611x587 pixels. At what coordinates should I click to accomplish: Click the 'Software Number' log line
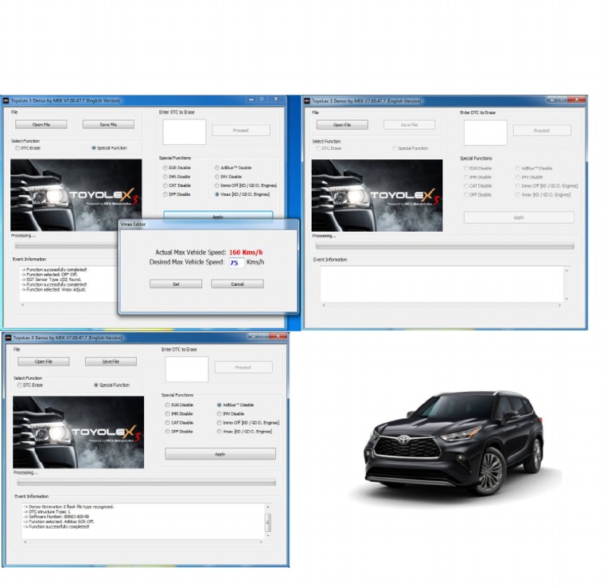coord(56,516)
